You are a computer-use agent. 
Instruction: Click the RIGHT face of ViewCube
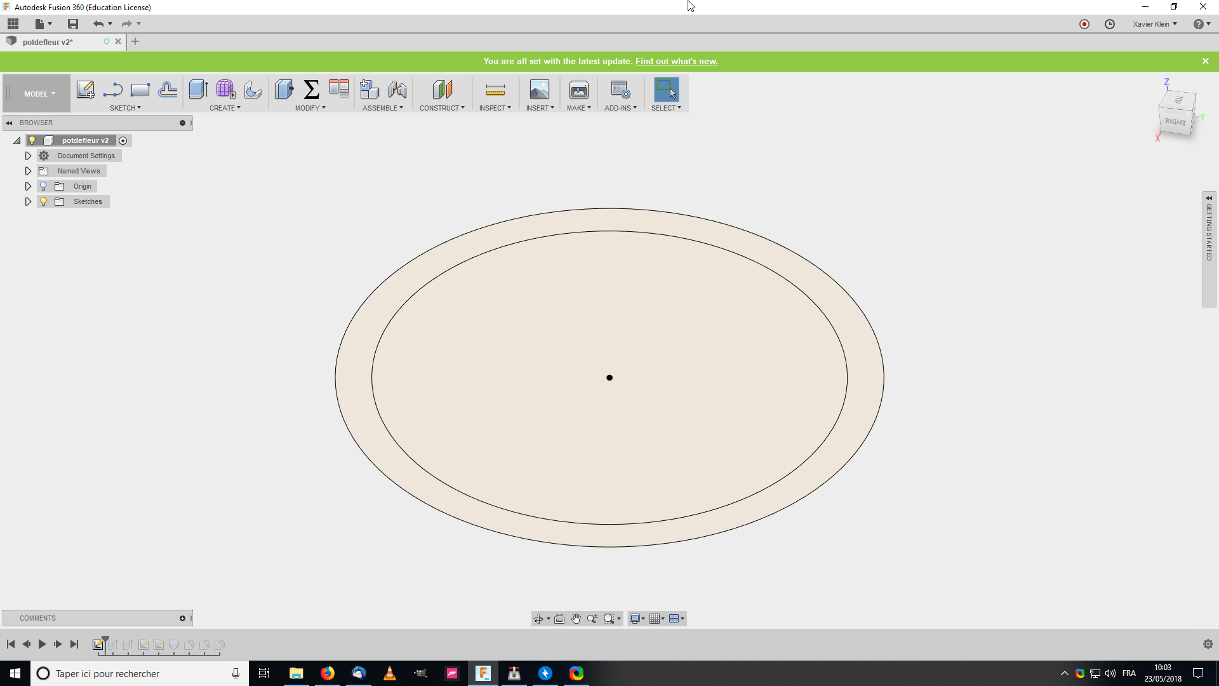coord(1175,121)
